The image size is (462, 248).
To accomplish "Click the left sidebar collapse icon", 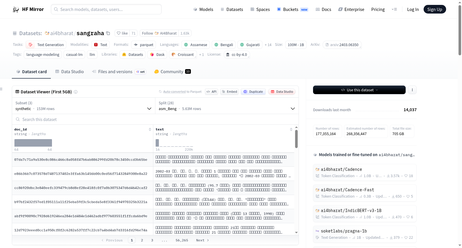I will (1, 89).
